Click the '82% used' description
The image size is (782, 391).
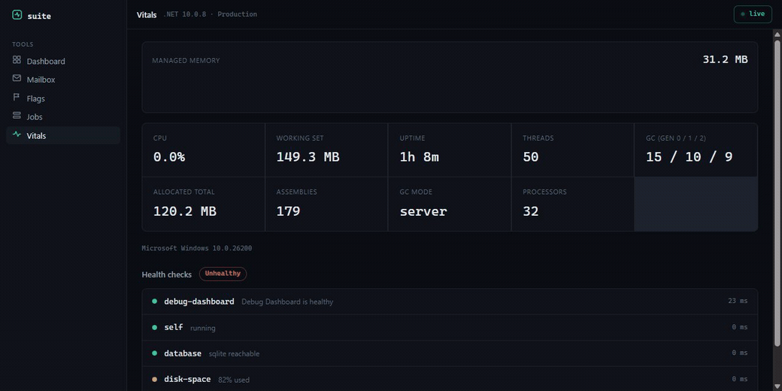233,380
